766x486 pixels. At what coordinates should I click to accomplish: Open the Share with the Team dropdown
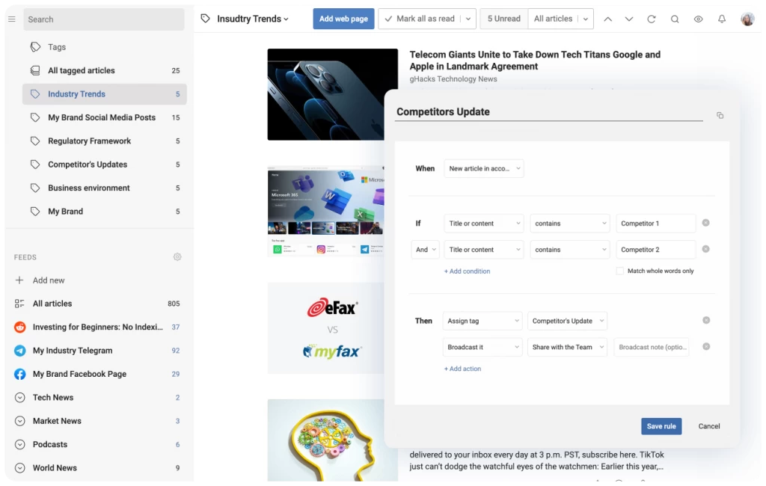[567, 347]
